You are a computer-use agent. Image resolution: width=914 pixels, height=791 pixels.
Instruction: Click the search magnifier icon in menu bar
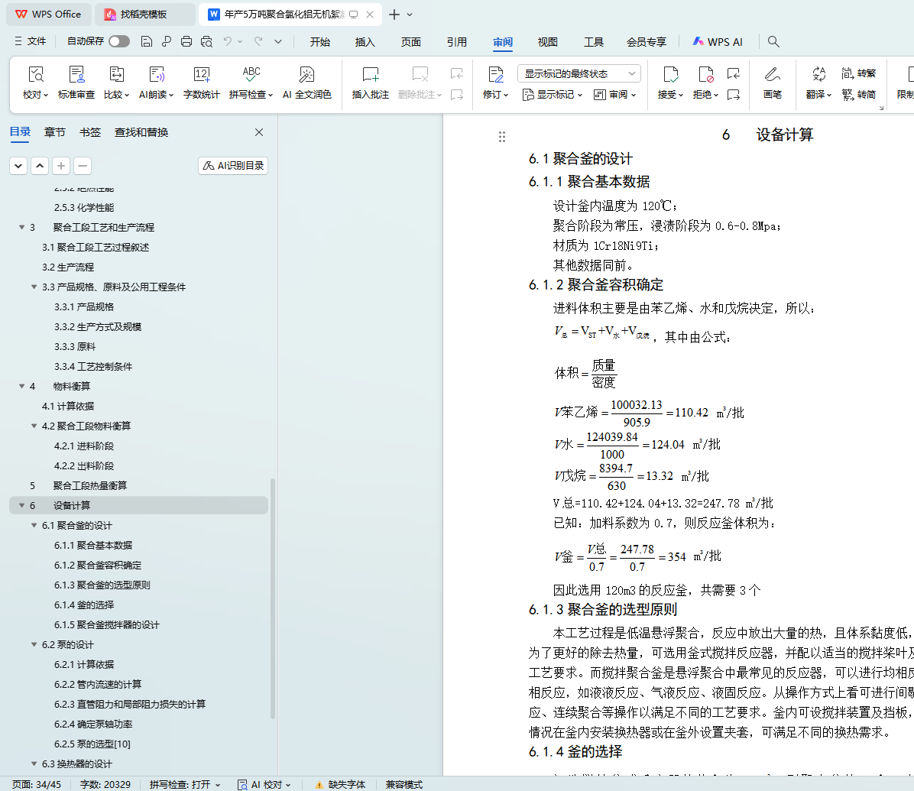click(x=773, y=42)
